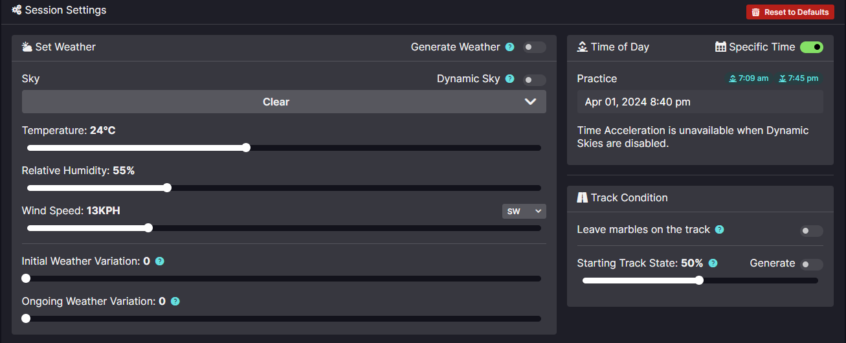Turn on the Dynamic Sky switch
846x343 pixels.
[x=535, y=80]
